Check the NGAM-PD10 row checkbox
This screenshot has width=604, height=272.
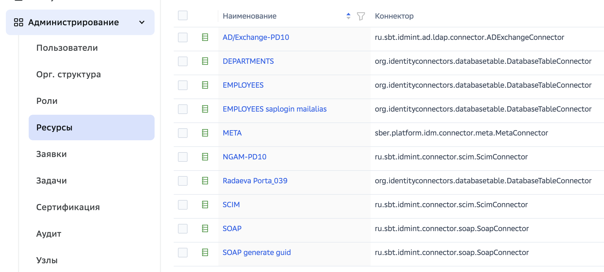coord(183,157)
